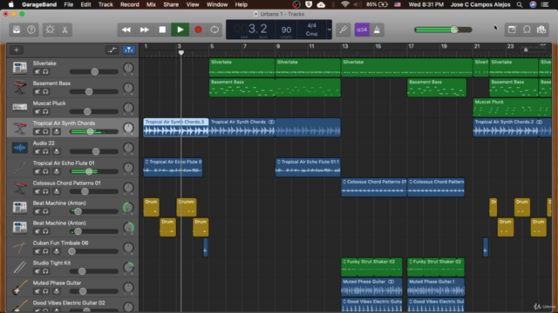
Task: Mute the Silverlake track
Action: click(37, 71)
